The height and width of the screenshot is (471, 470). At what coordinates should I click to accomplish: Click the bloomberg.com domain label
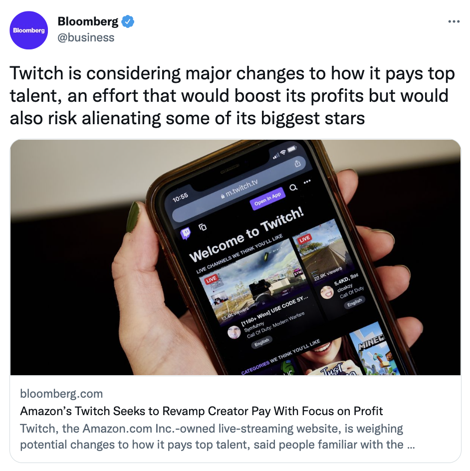pyautogui.click(x=61, y=394)
